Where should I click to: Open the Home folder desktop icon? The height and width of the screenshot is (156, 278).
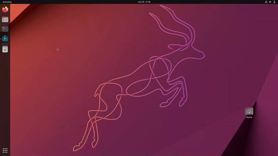(249, 111)
